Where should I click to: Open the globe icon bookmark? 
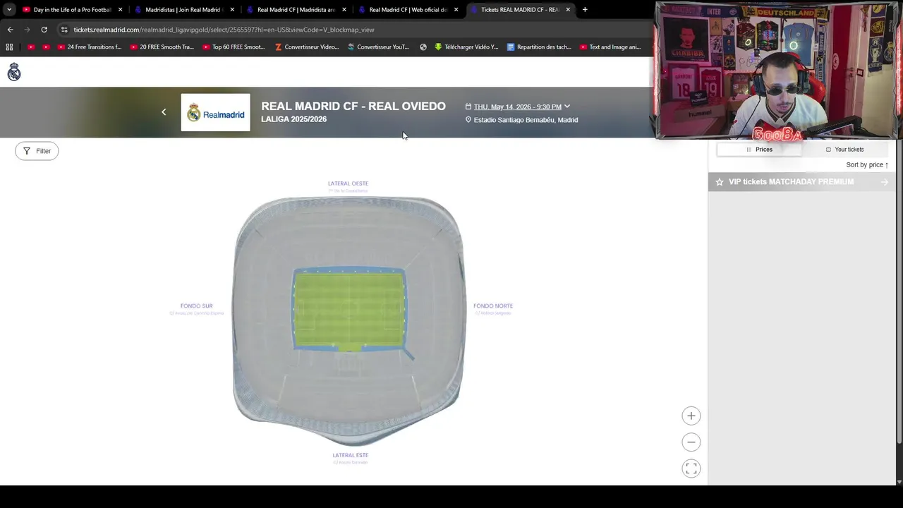[x=423, y=47]
